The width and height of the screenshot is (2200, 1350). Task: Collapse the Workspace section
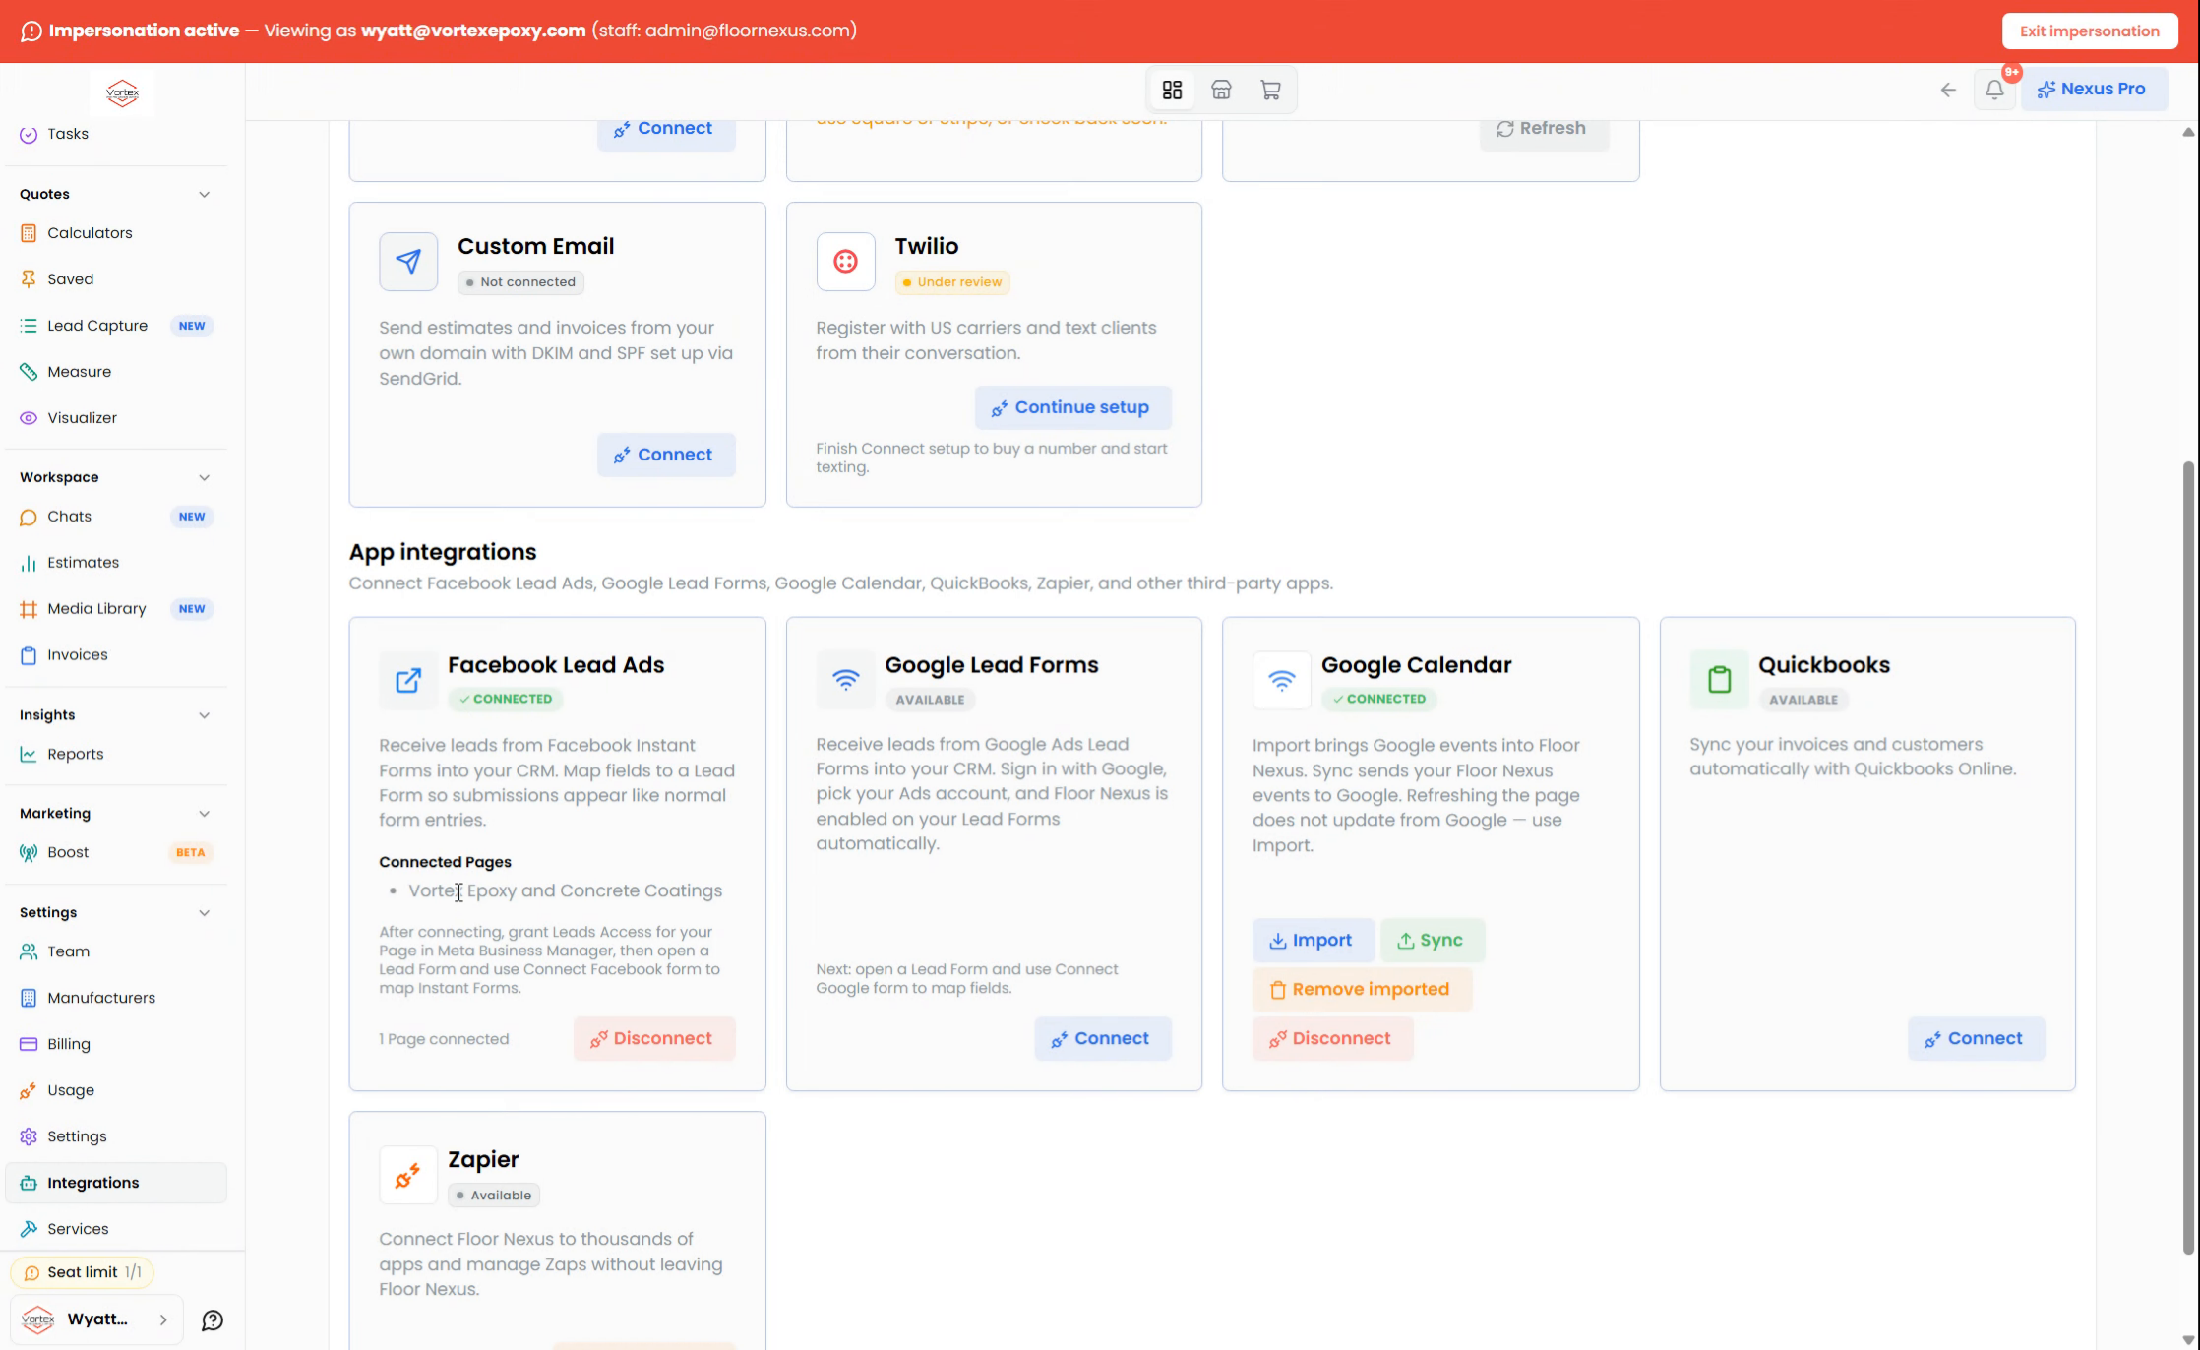pyautogui.click(x=204, y=477)
